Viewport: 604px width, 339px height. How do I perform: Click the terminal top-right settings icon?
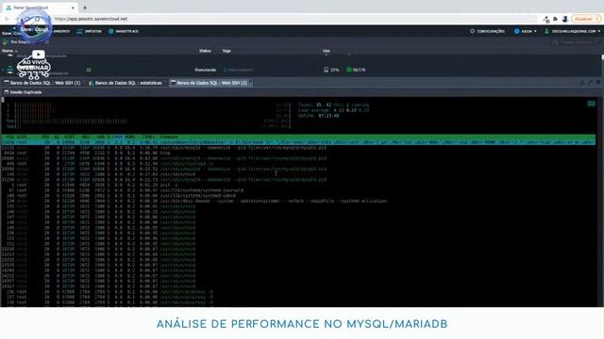click(592, 104)
